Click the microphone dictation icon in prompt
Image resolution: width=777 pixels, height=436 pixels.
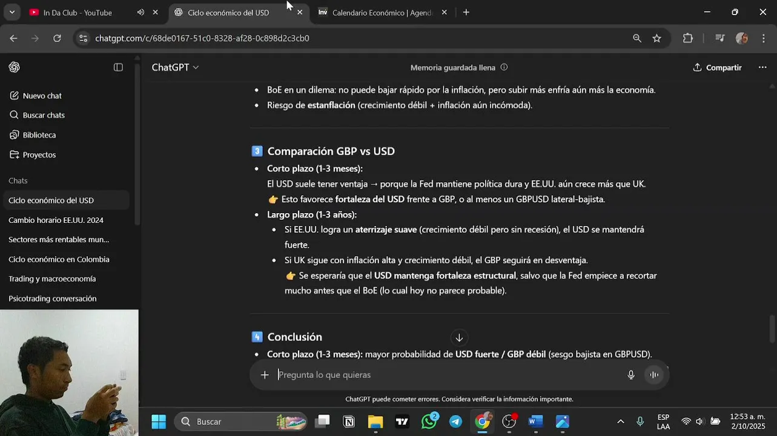point(631,375)
